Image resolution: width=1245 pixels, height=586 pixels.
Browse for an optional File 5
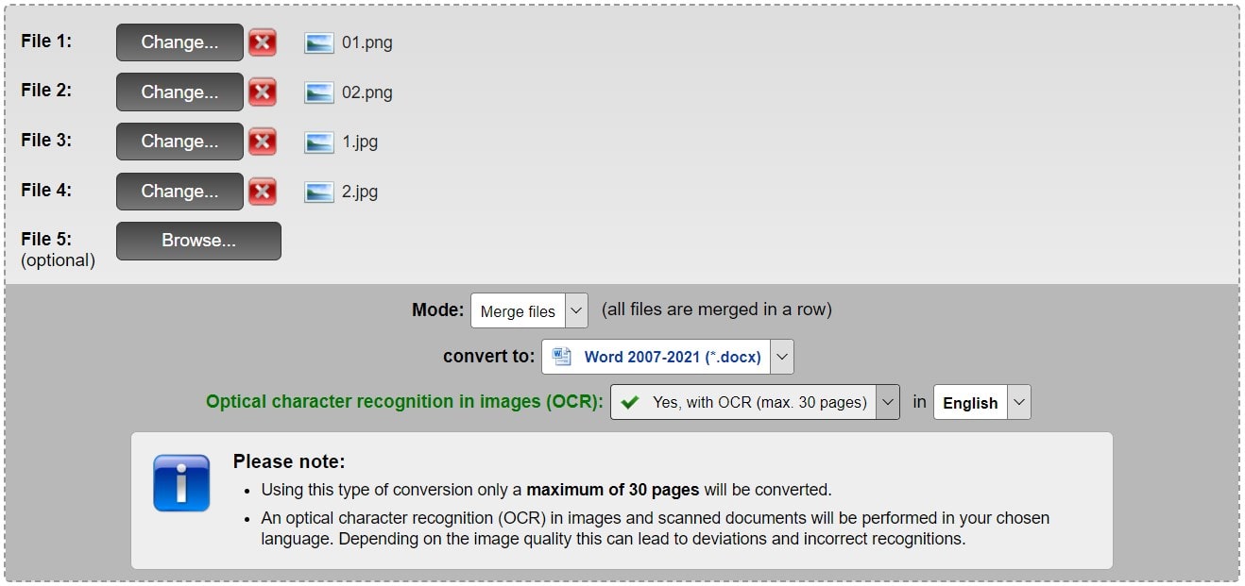click(x=198, y=241)
